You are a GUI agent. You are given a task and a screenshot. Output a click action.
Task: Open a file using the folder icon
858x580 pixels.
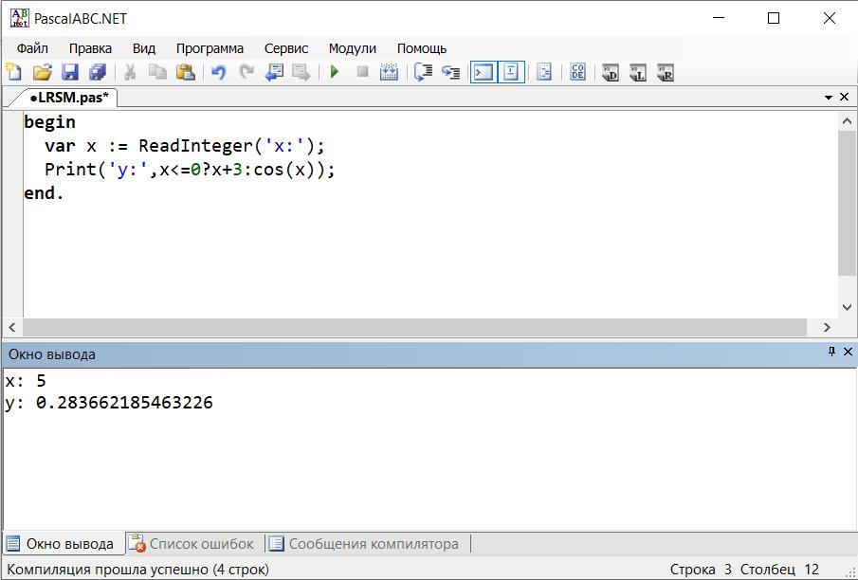tap(42, 72)
